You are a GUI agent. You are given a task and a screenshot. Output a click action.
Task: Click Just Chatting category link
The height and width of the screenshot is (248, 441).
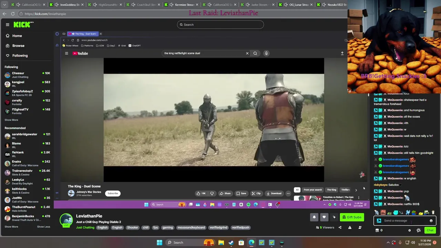coord(85,227)
